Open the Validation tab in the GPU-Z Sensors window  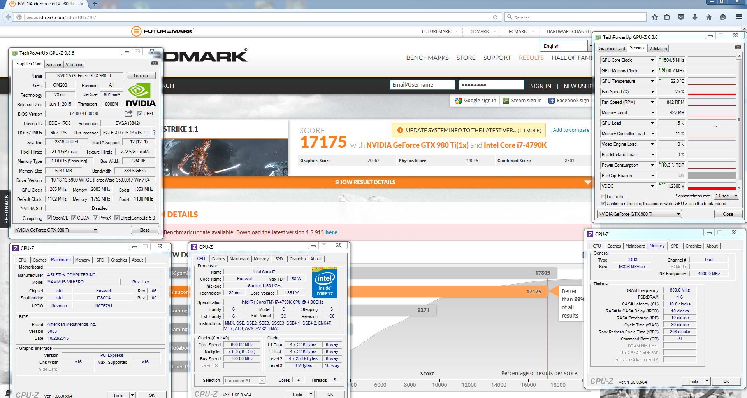658,49
